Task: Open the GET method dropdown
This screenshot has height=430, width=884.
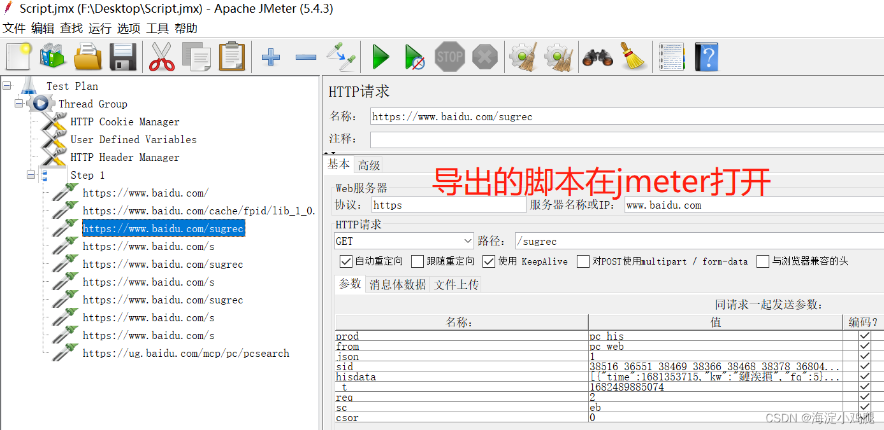Action: [404, 241]
